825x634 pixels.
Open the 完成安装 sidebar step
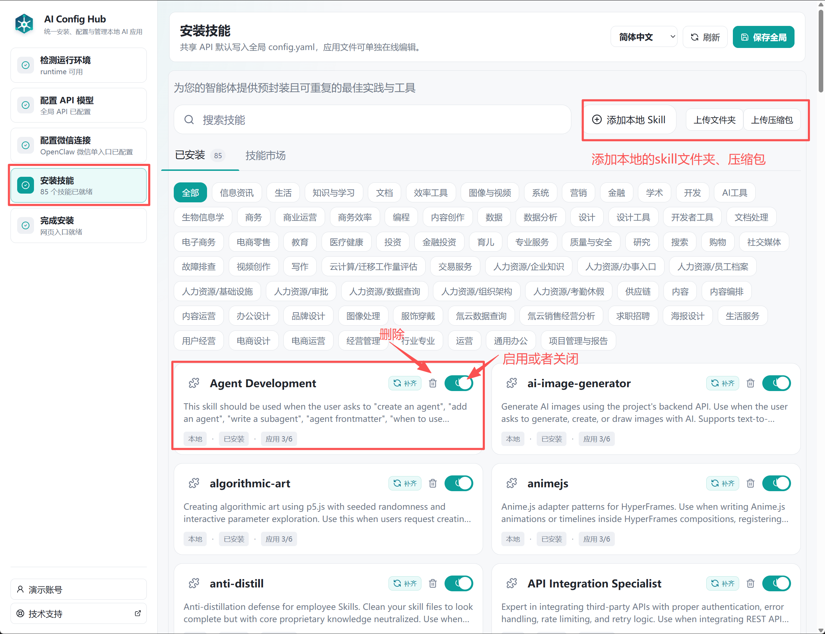(x=78, y=226)
